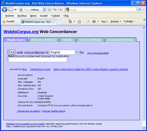Select the WebAsCorpus.org browser tab

pyautogui.click(x=38, y=22)
